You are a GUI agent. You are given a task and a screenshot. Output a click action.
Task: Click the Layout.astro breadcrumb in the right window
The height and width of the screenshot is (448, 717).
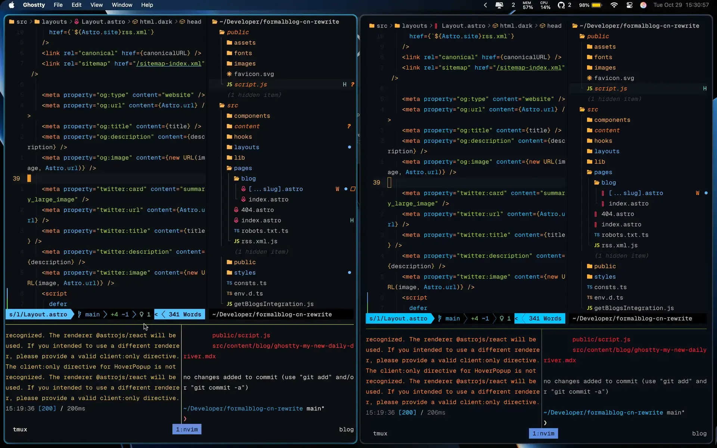click(463, 26)
